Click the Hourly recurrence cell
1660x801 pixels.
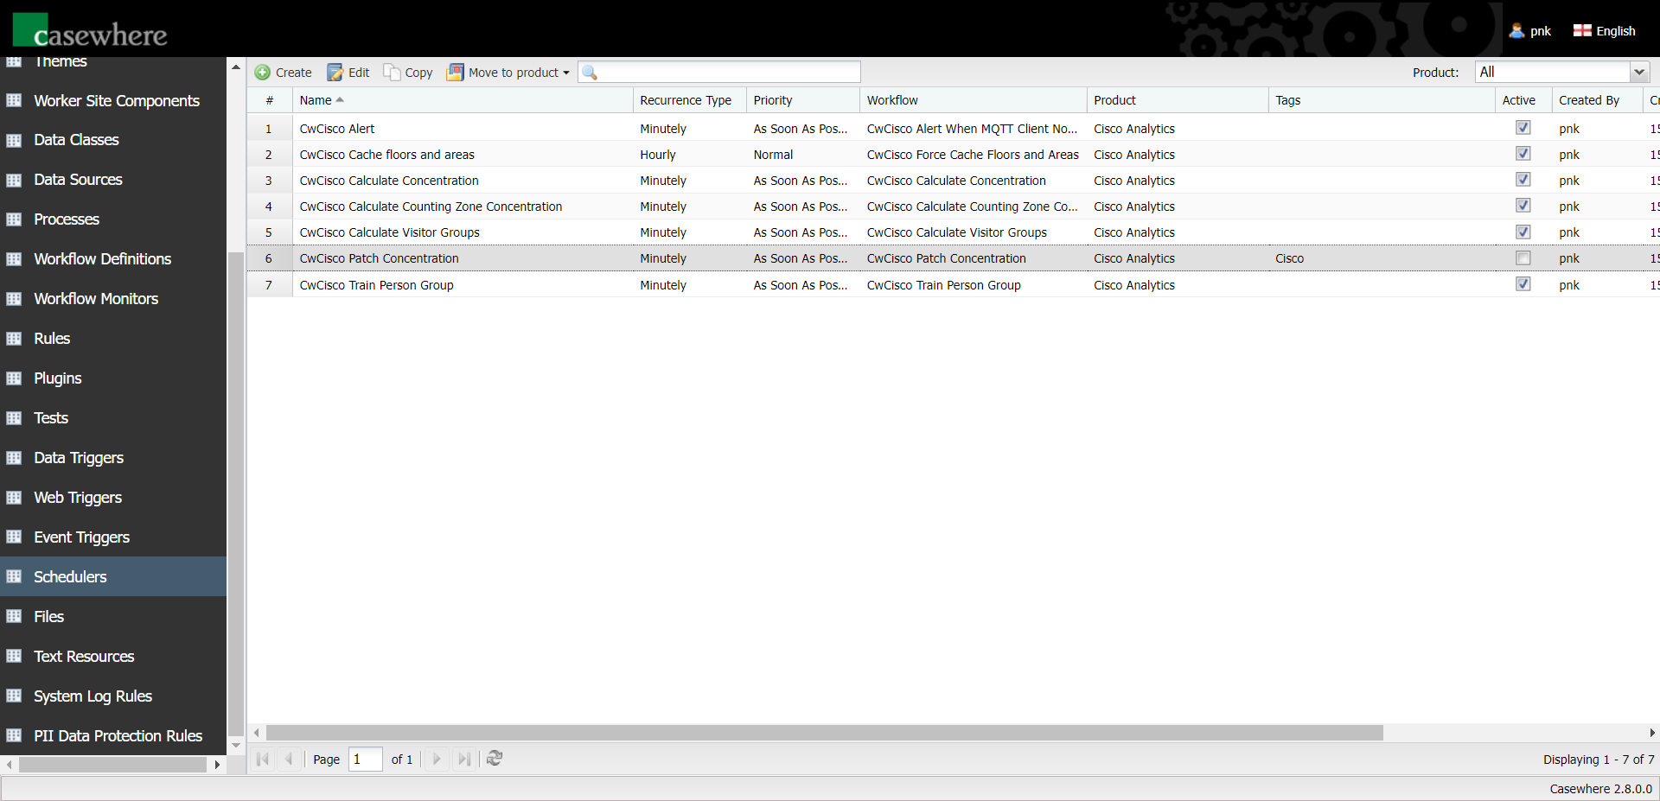pos(658,155)
